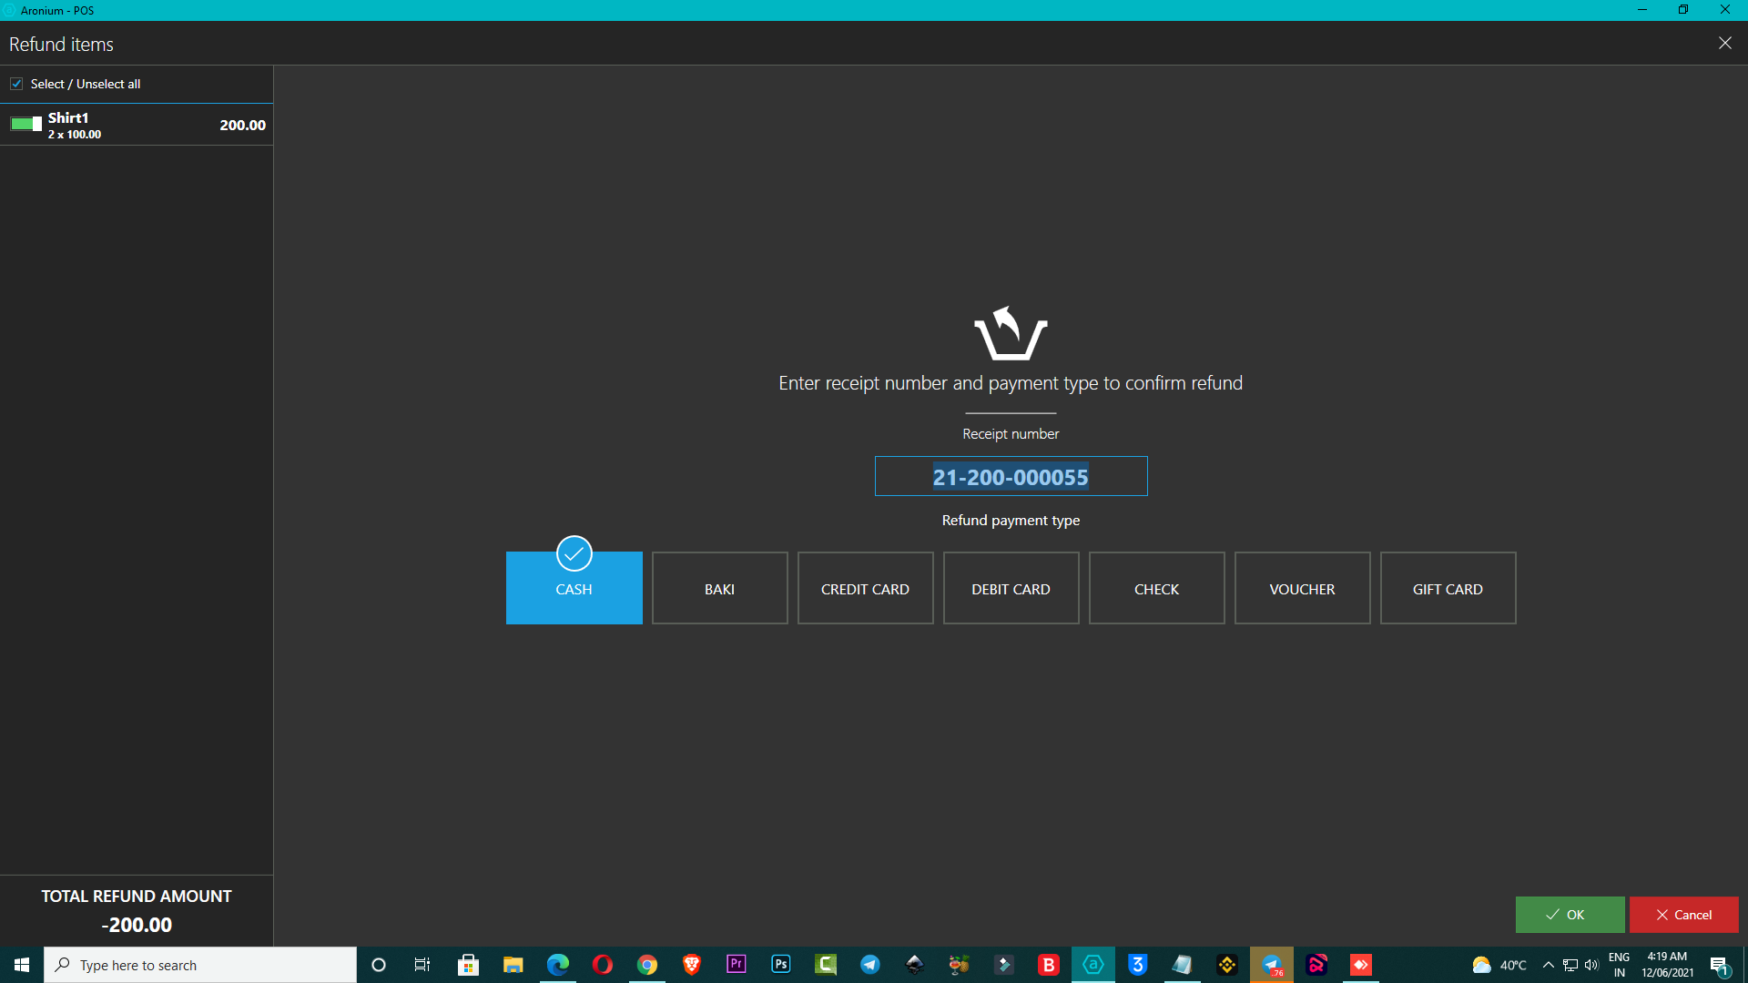Screen dimensions: 1748x983
Task: Open Telegram from taskbar
Action: click(870, 965)
